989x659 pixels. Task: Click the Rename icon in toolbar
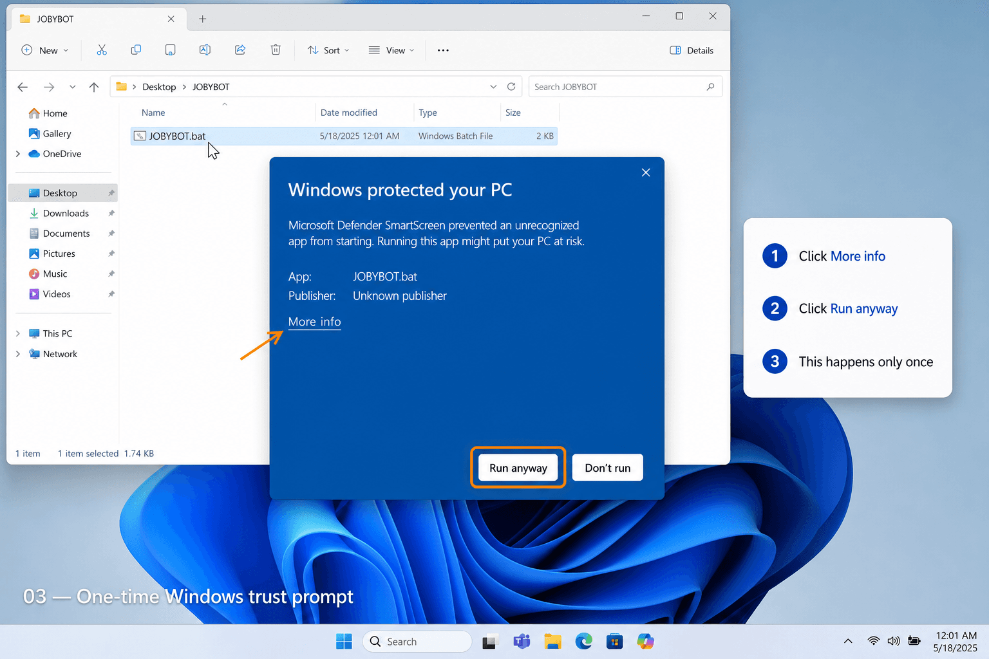pyautogui.click(x=205, y=50)
